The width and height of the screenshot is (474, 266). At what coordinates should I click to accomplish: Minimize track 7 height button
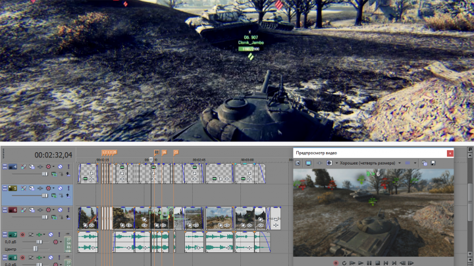(x=5, y=234)
